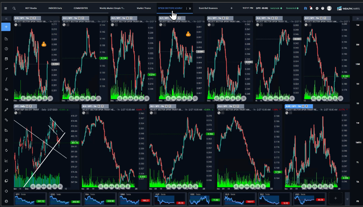Screen dimensions: 363x207
Task: Save workspace with the blue disk icon
Action: (x=305, y=8)
